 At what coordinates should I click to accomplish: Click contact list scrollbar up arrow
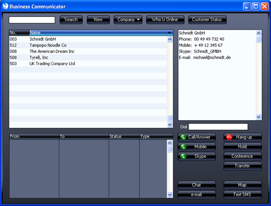pos(170,39)
